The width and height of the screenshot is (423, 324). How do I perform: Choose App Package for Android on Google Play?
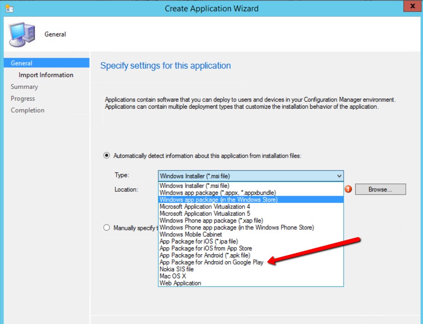pyautogui.click(x=211, y=262)
